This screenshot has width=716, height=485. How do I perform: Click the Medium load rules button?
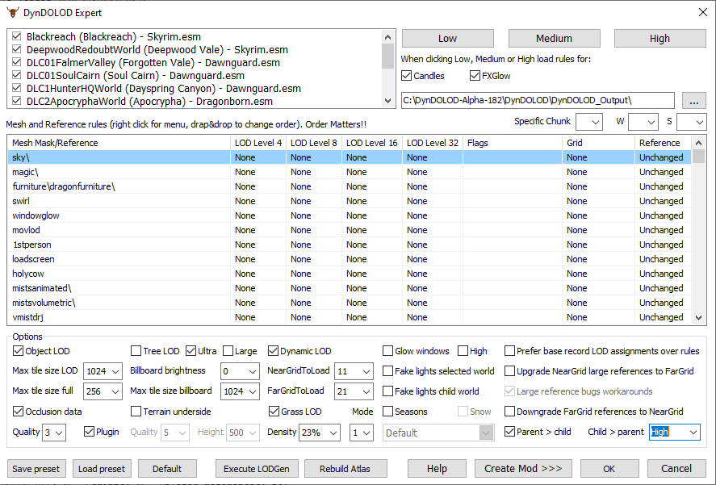[x=554, y=38]
